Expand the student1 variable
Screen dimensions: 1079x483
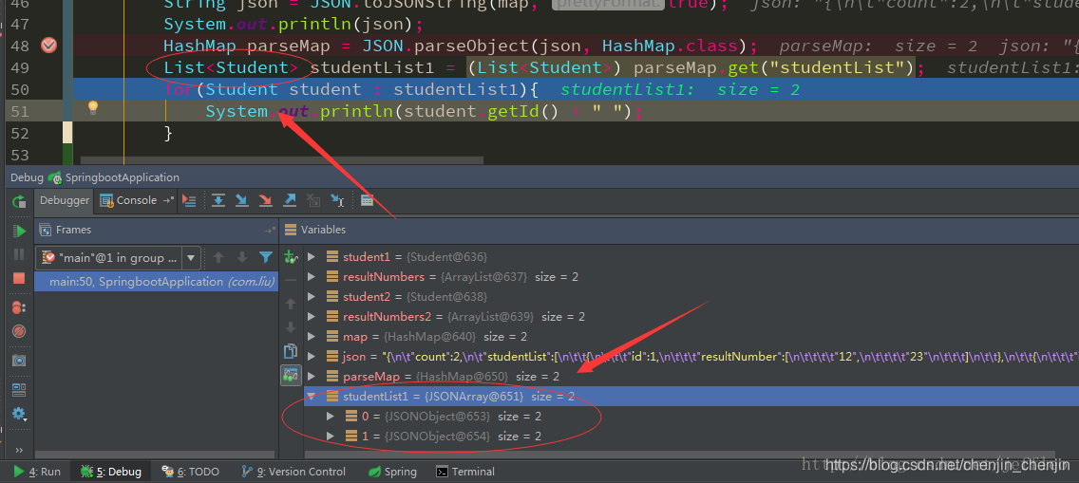point(312,256)
